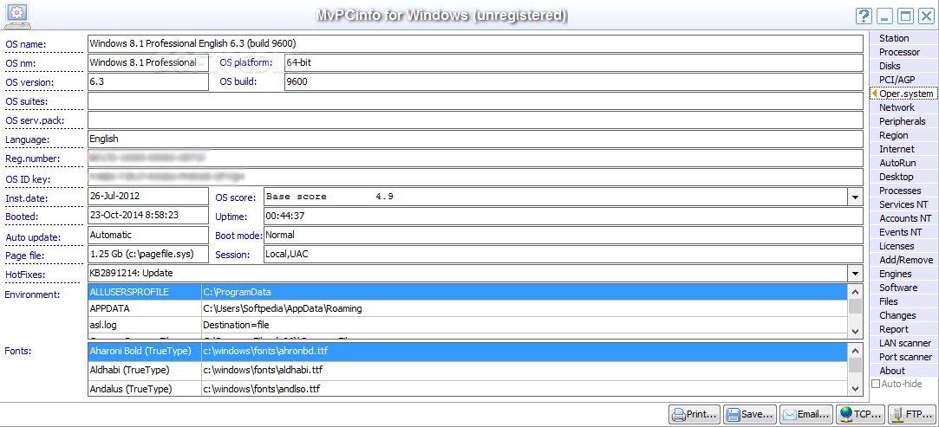Select the asl.log environment row
The height and width of the screenshot is (427, 939).
[x=467, y=326]
